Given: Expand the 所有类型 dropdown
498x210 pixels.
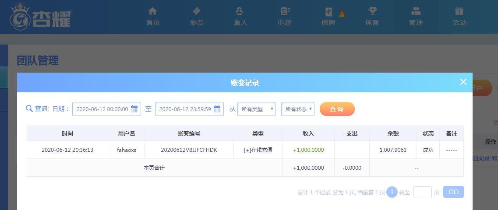Looking at the screenshot, I should coord(257,109).
